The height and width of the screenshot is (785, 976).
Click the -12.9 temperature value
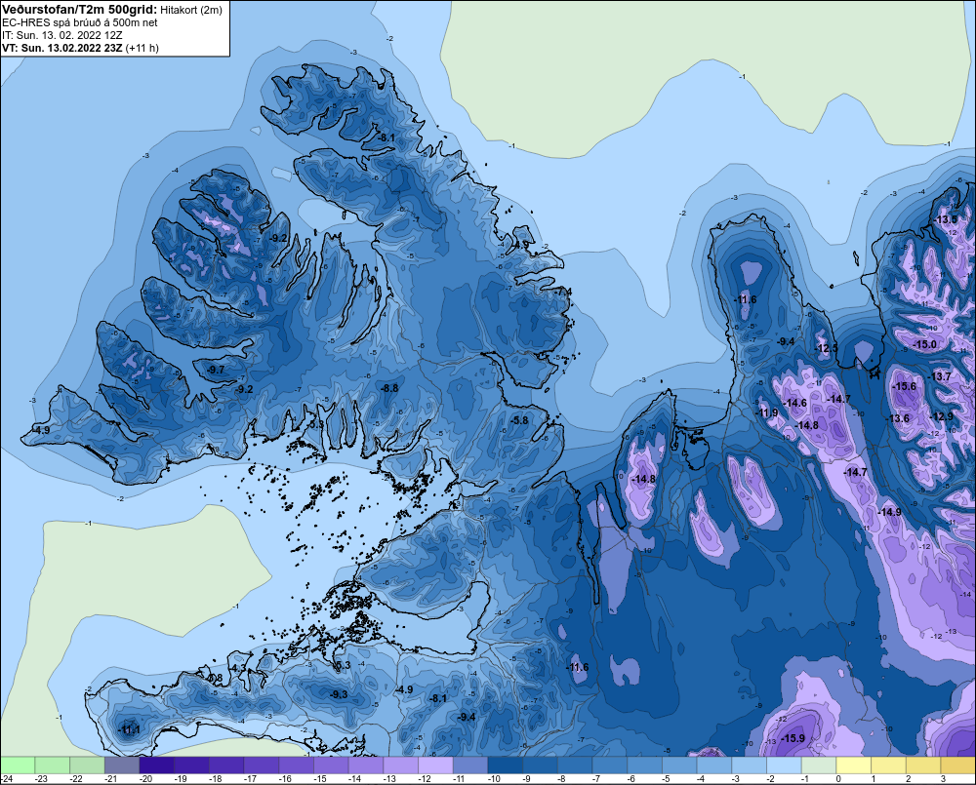click(x=941, y=416)
